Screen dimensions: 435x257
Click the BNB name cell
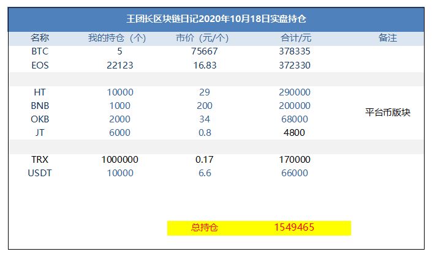point(40,106)
